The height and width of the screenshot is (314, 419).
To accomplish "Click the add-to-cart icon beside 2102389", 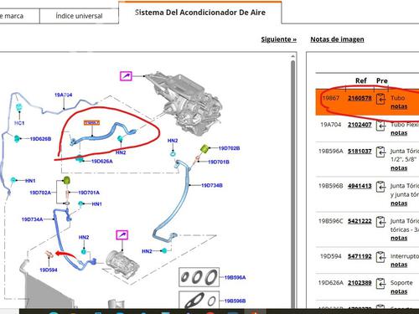I will coord(380,283).
